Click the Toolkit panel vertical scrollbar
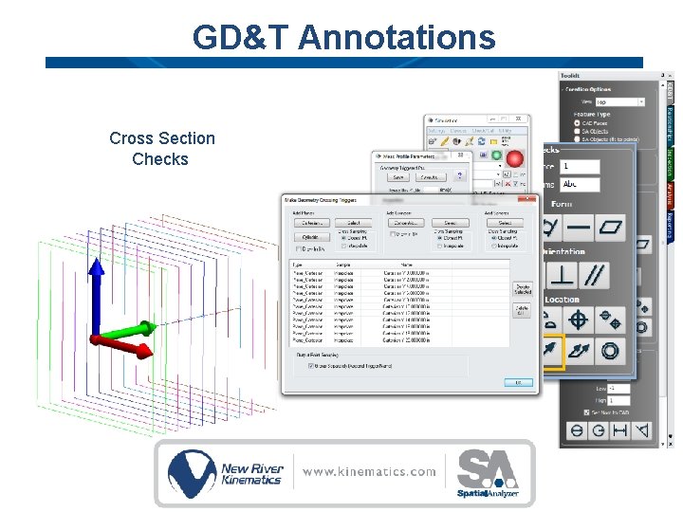This screenshot has height=512, width=683. pyautogui.click(x=663, y=263)
